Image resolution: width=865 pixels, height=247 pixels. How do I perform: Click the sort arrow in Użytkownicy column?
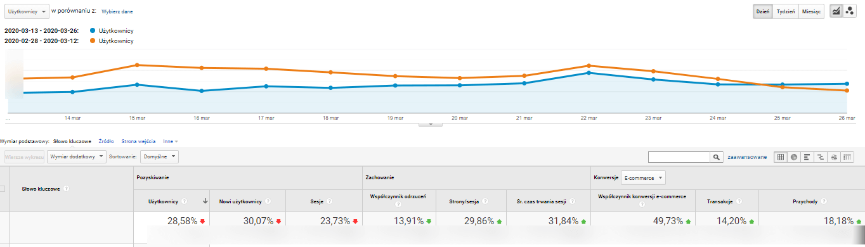pos(205,201)
